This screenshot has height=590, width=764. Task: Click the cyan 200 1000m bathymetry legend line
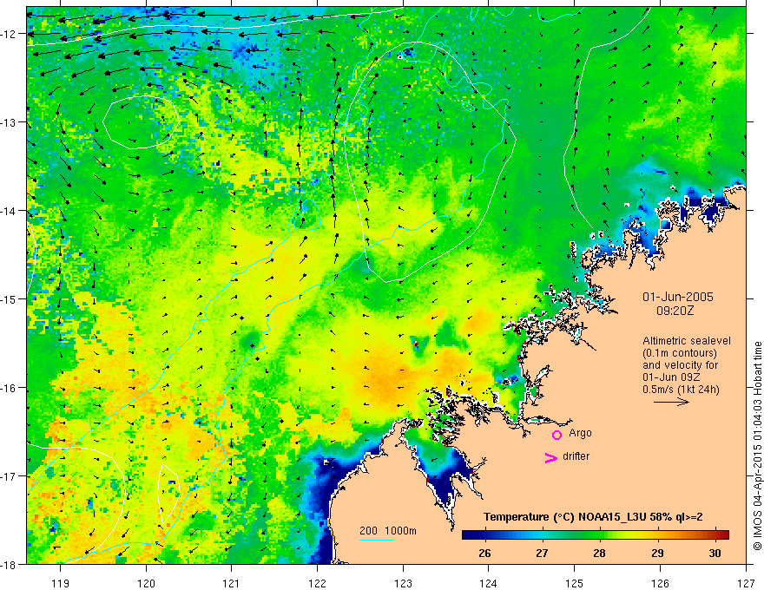click(x=377, y=540)
